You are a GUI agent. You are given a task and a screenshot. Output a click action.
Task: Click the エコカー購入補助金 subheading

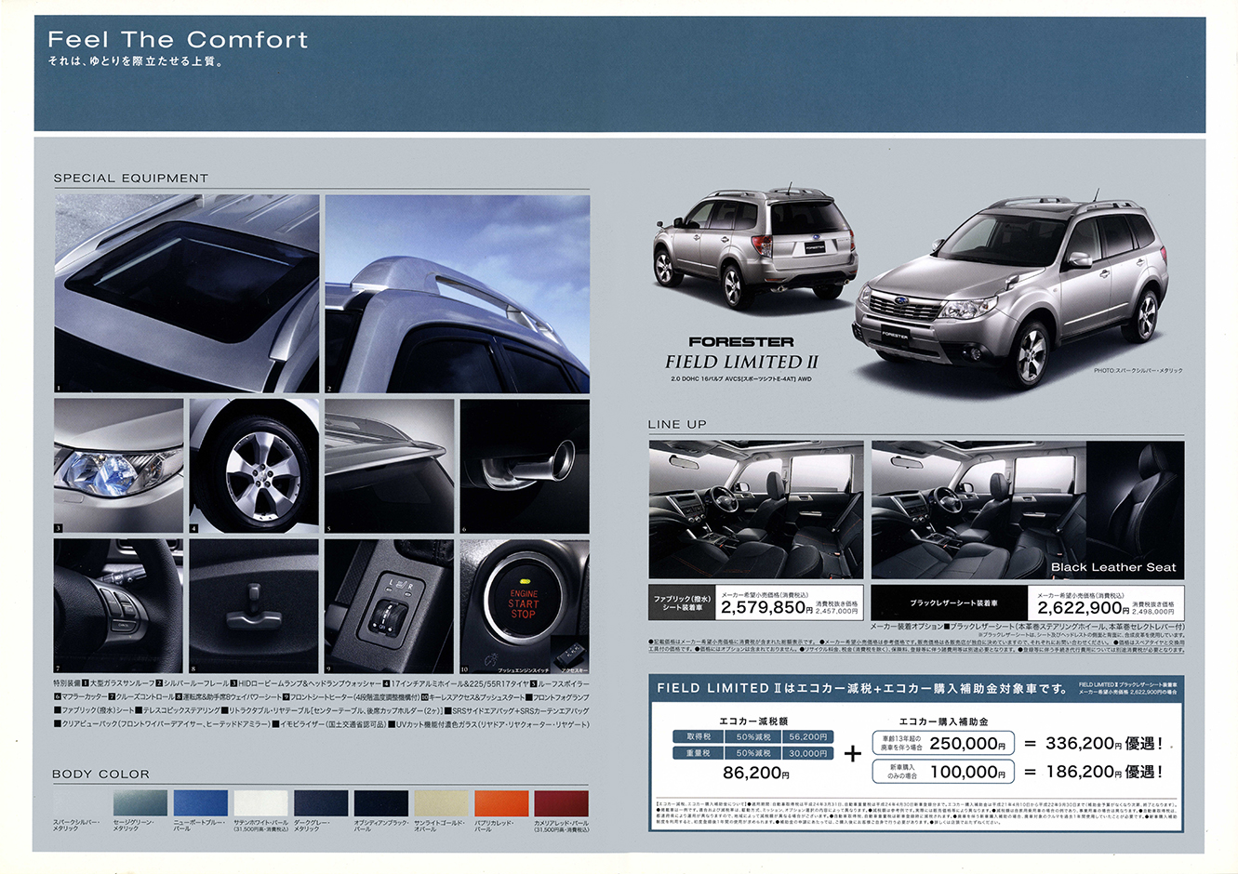pyautogui.click(x=943, y=721)
